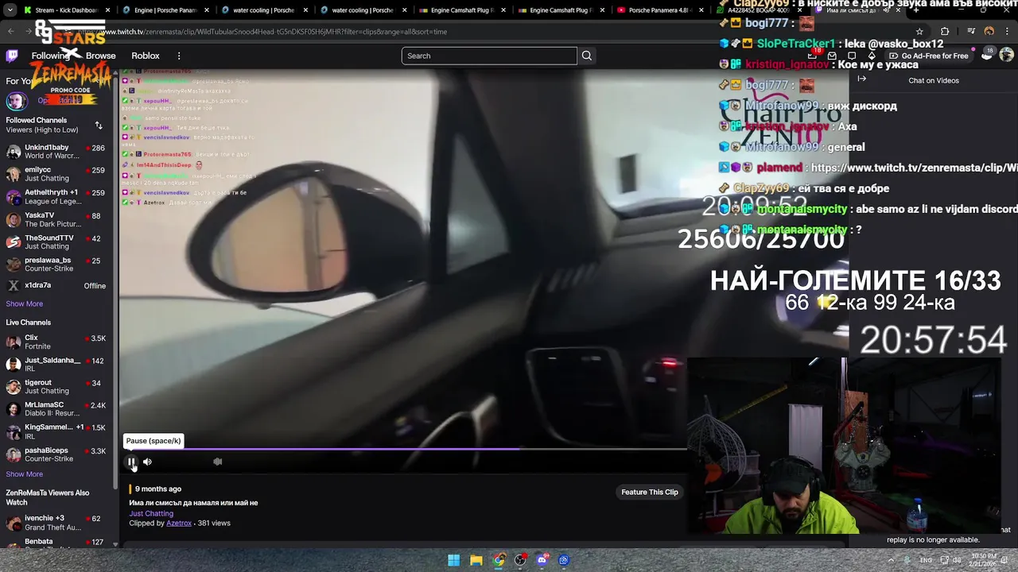This screenshot has width=1018, height=572.
Task: Open Twitch whispers chat bubble icon
Action: pyautogui.click(x=852, y=56)
